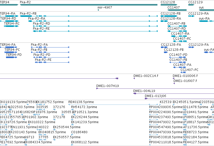214x146 pixels.
Task: Select protein Pka-R2-PE label
Action: point(43,60)
